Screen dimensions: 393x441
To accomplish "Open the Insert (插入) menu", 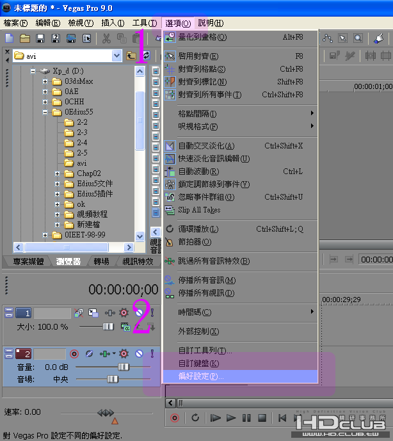I will click(x=113, y=23).
